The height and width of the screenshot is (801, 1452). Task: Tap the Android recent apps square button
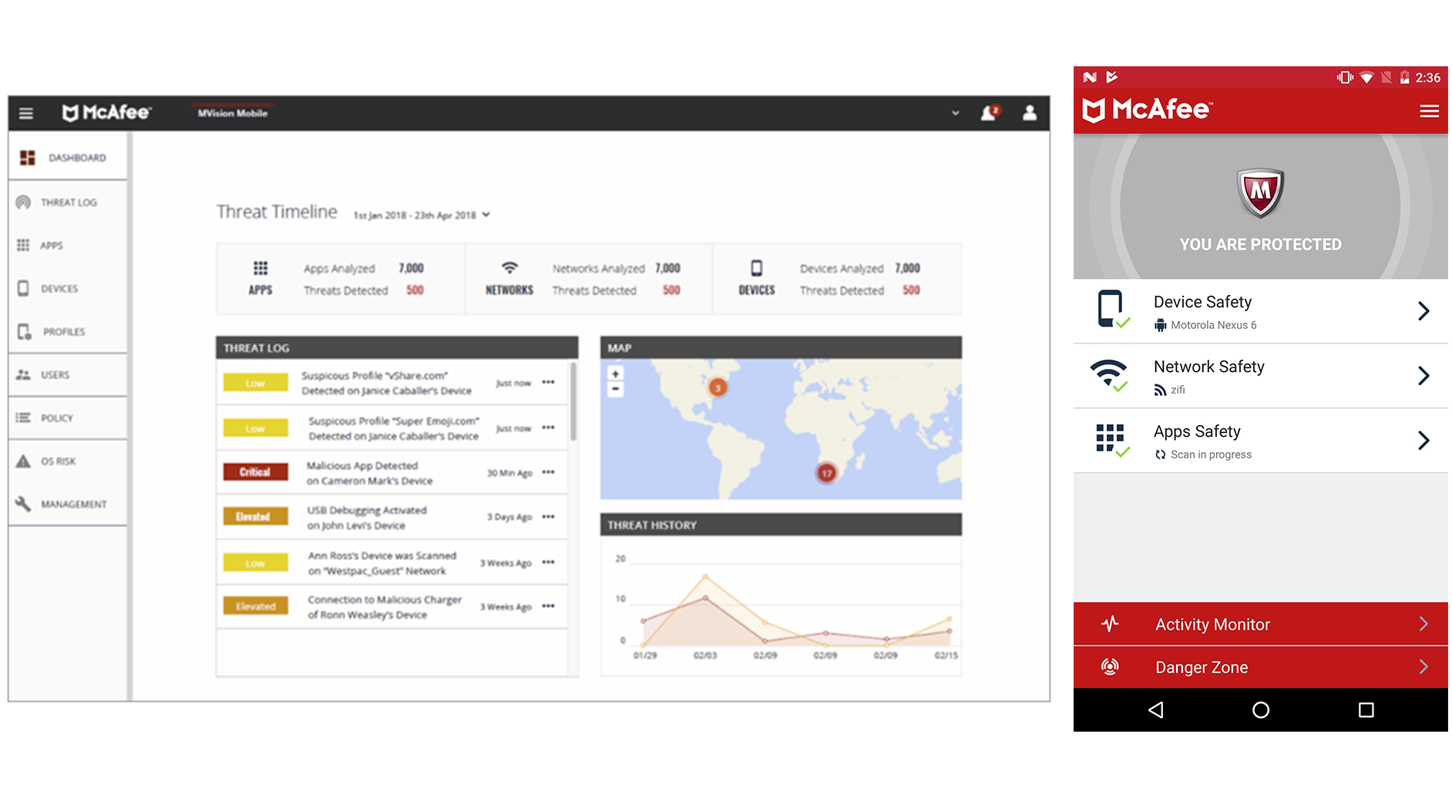pos(1366,710)
